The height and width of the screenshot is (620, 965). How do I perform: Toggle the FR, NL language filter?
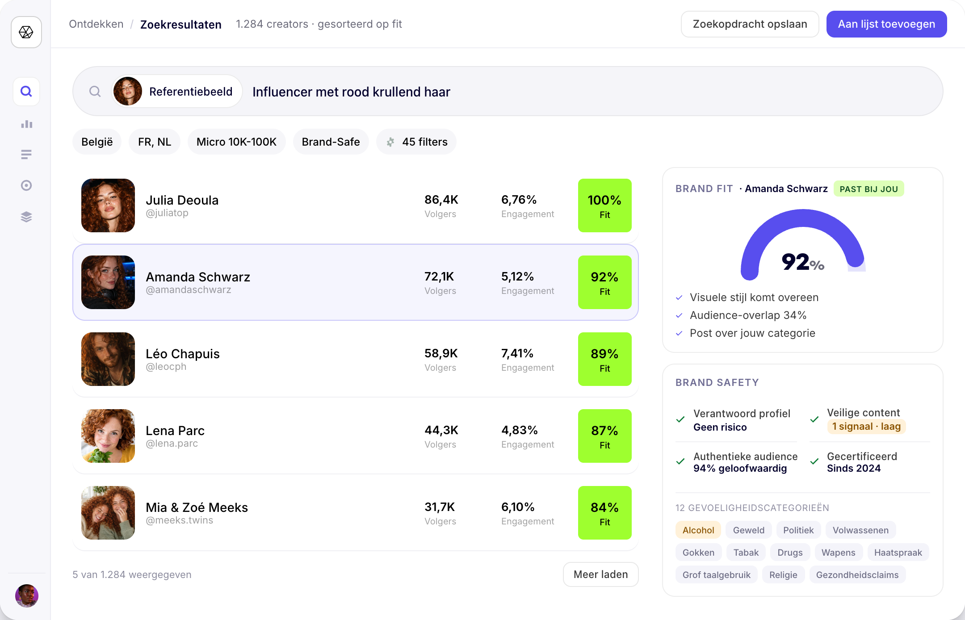[155, 142]
